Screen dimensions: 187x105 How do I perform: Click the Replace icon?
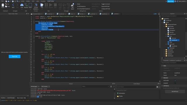26,5
